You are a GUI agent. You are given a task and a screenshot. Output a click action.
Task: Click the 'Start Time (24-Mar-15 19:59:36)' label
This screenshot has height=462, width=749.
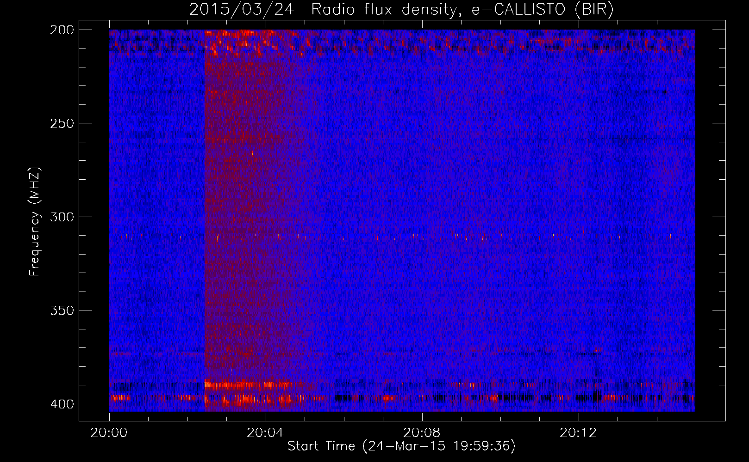[401, 446]
